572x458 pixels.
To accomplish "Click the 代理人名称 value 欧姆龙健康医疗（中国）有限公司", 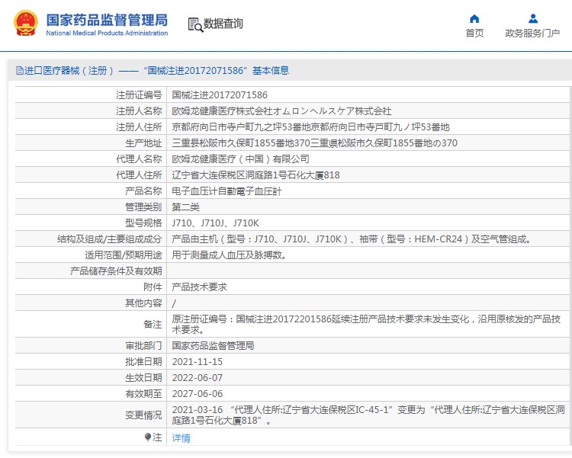I will click(240, 159).
